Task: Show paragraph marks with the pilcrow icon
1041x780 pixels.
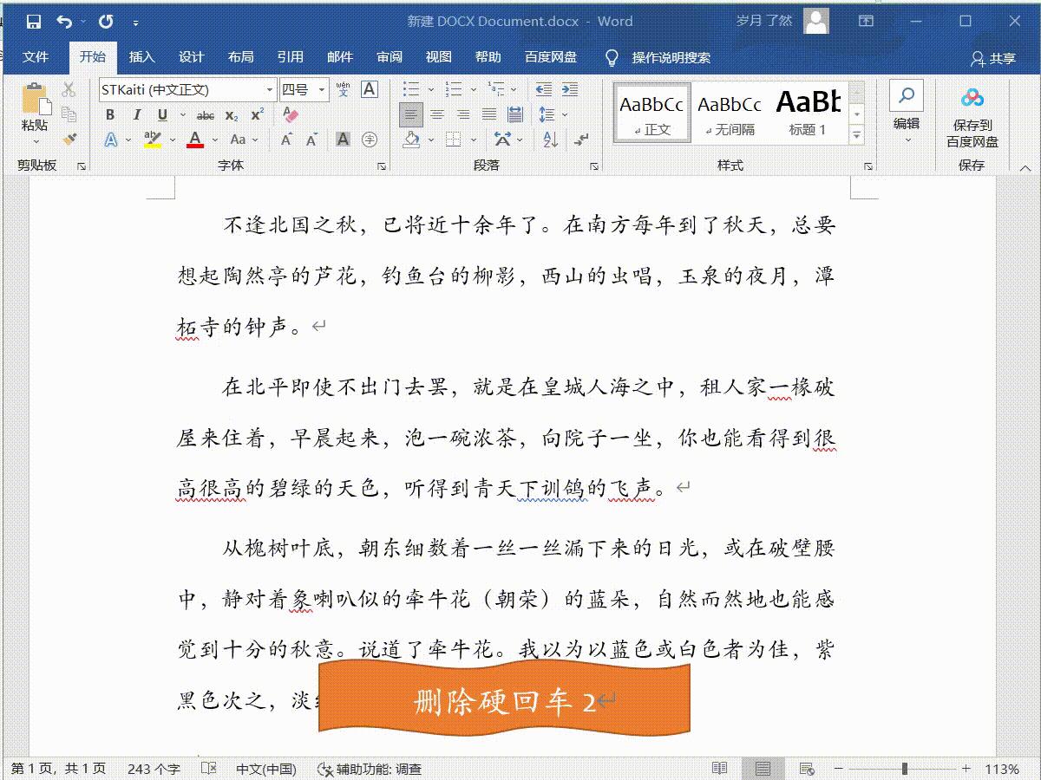Action: (580, 140)
